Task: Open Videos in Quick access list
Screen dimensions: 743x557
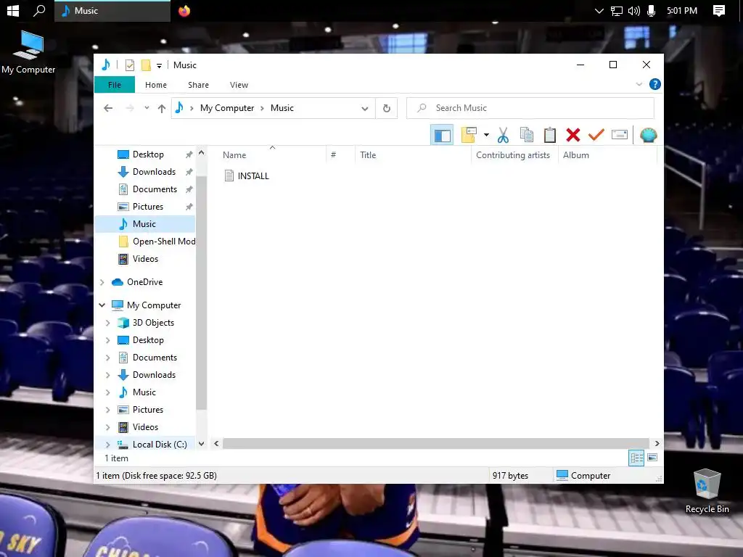Action: click(145, 259)
